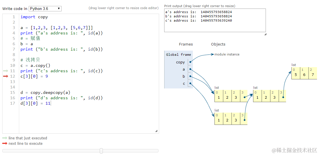The height and width of the screenshot is (155, 319).
Task: Click output line "a's address is: 140455793658824"
Action: (x=199, y=12)
